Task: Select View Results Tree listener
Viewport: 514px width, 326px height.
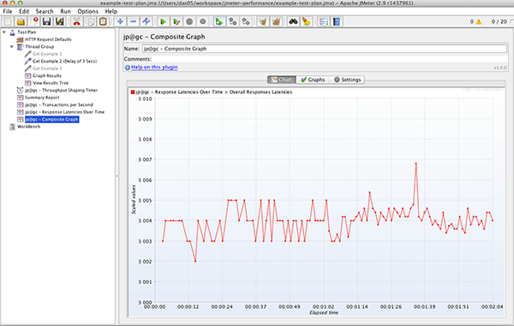Action: pyautogui.click(x=51, y=83)
